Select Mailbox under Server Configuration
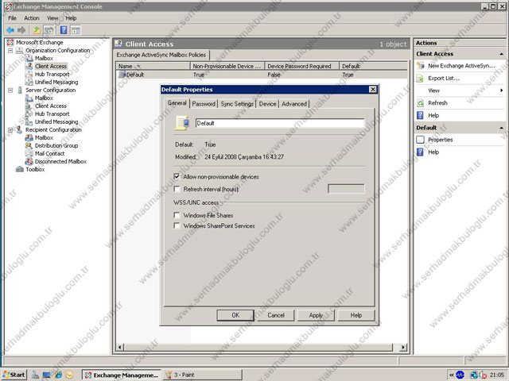Viewport: 509px width, 381px height. point(44,98)
